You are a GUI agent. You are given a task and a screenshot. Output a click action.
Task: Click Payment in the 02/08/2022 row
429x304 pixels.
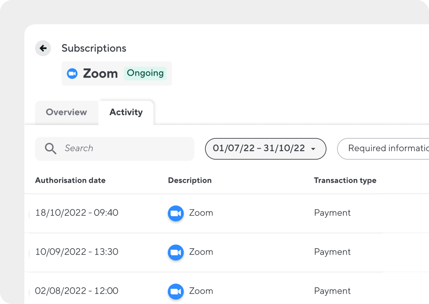[333, 291]
